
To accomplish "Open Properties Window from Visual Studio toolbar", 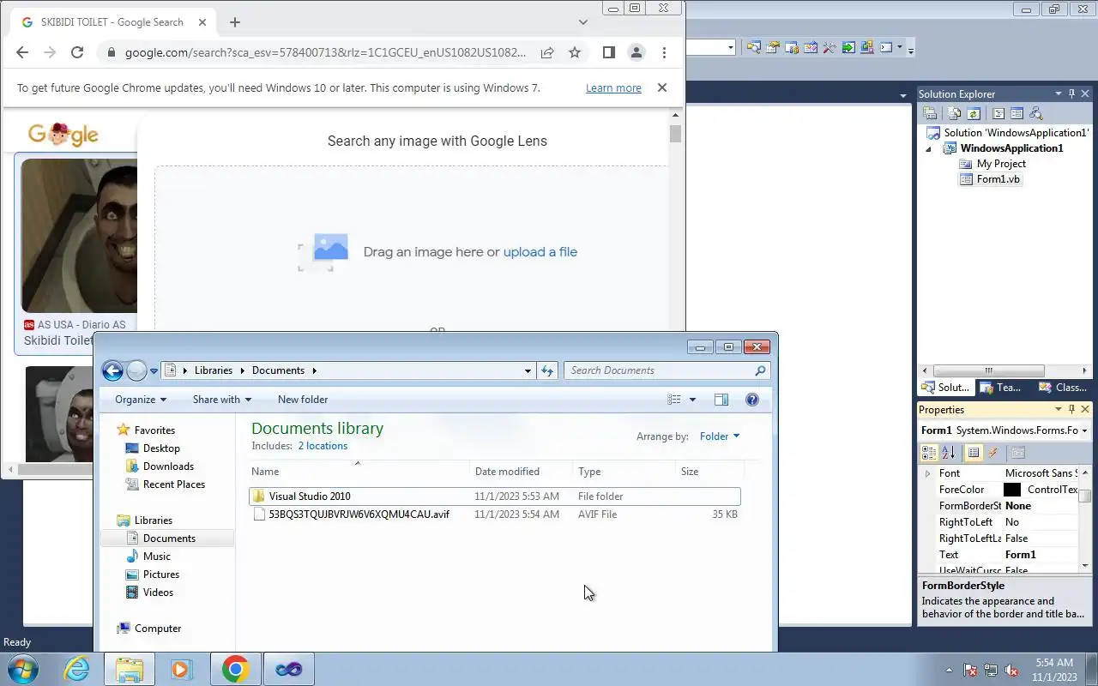I will coord(773,47).
